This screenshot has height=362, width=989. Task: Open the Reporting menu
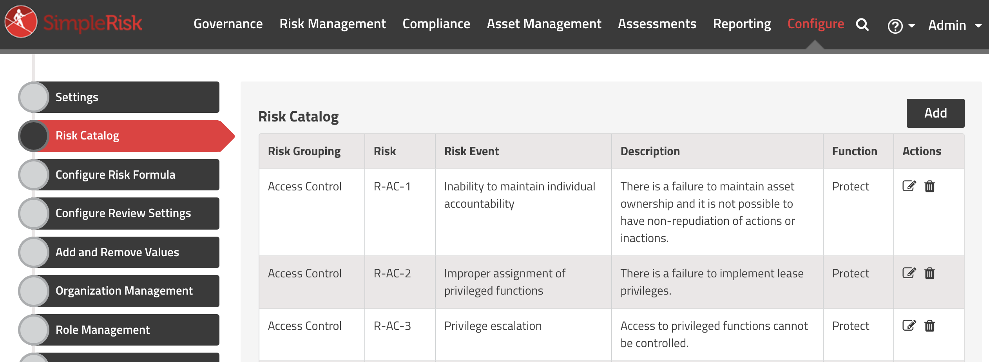pos(742,24)
